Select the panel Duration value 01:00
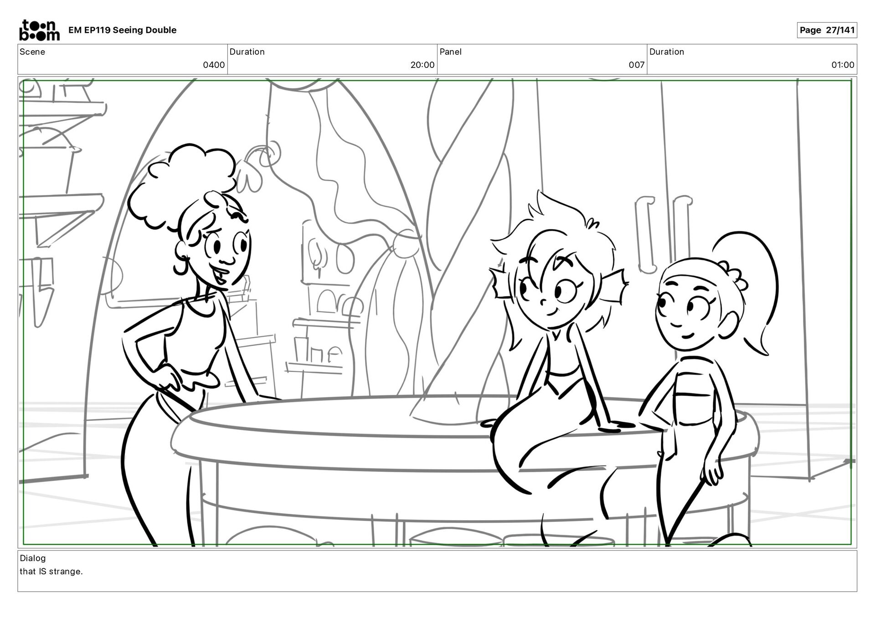This screenshot has height=618, width=875. point(842,65)
